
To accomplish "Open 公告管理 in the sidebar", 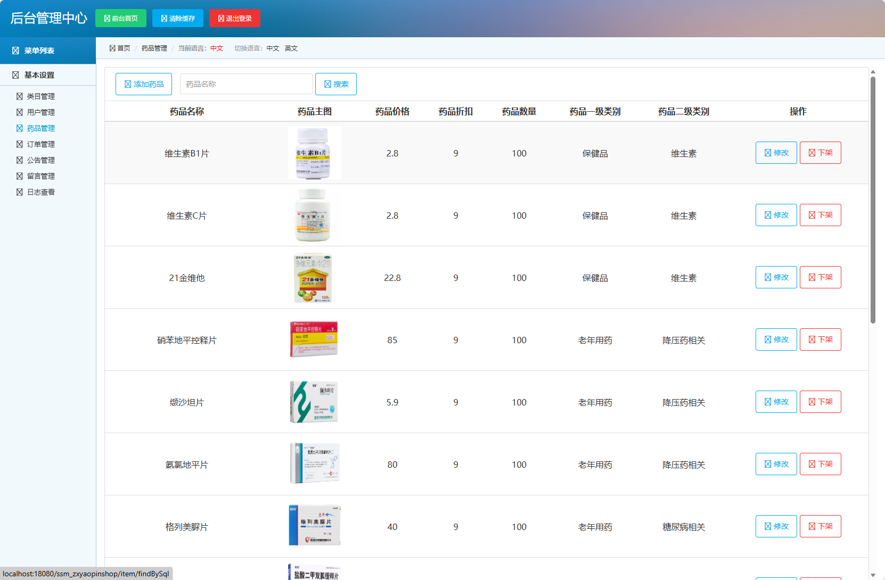I will point(39,160).
